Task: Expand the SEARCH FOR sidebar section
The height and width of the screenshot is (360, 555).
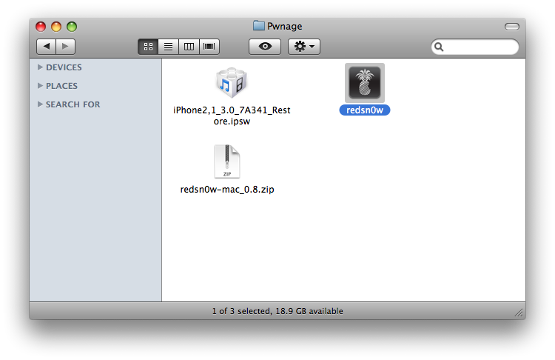Action: click(40, 104)
